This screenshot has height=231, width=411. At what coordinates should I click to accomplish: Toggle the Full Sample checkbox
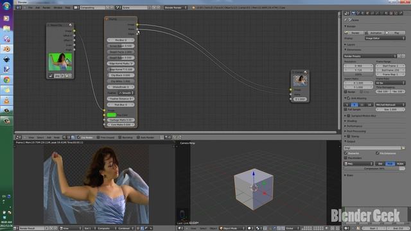coord(345,109)
